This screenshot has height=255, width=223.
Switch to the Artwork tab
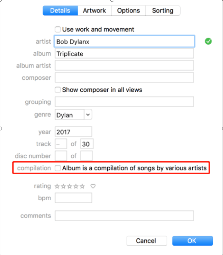[x=94, y=10]
